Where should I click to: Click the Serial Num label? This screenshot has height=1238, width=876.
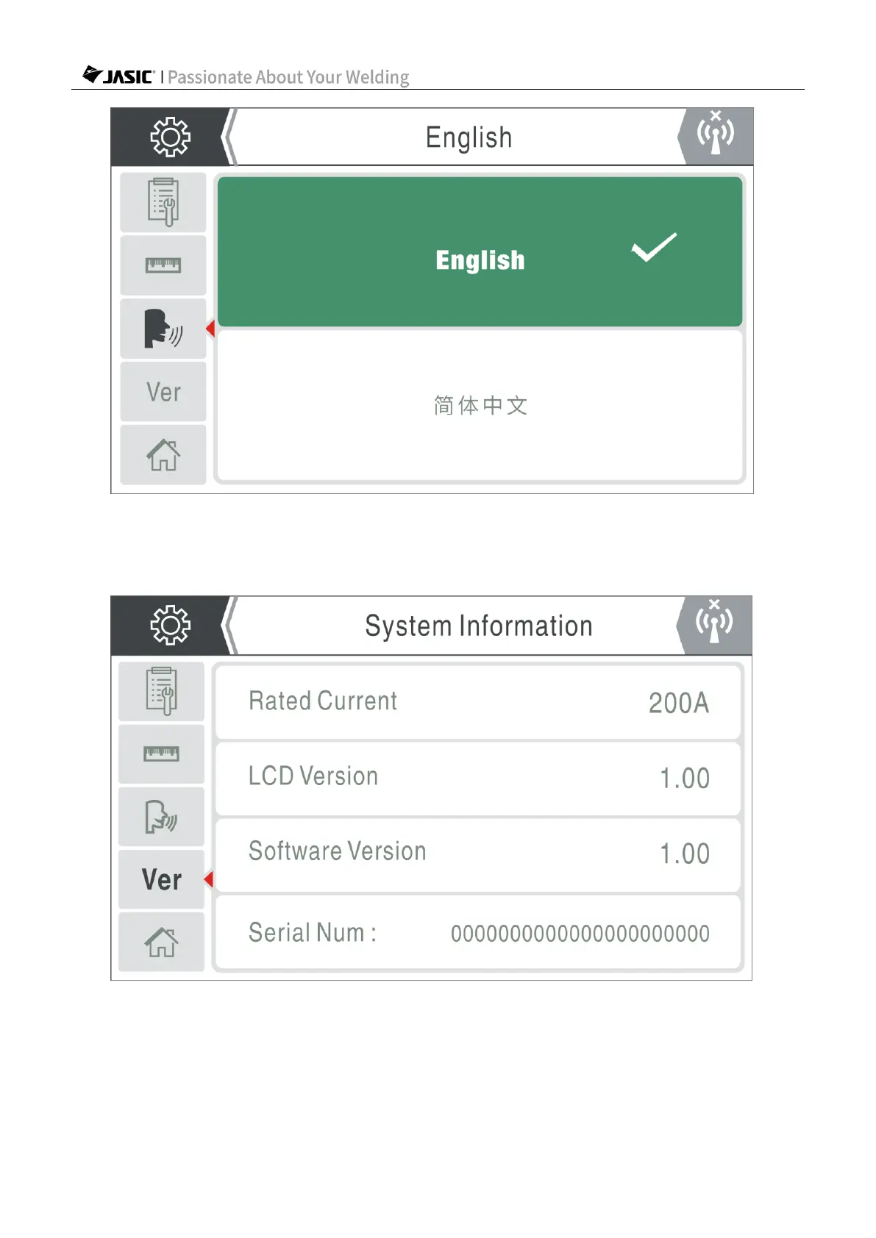[313, 933]
